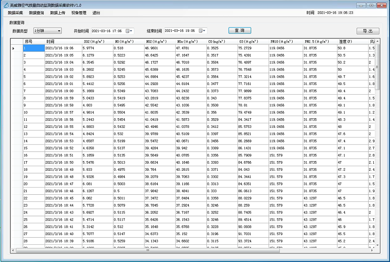Click the vertical scrollbar down arrow
This screenshot has height=262, width=390.
click(x=377, y=245)
